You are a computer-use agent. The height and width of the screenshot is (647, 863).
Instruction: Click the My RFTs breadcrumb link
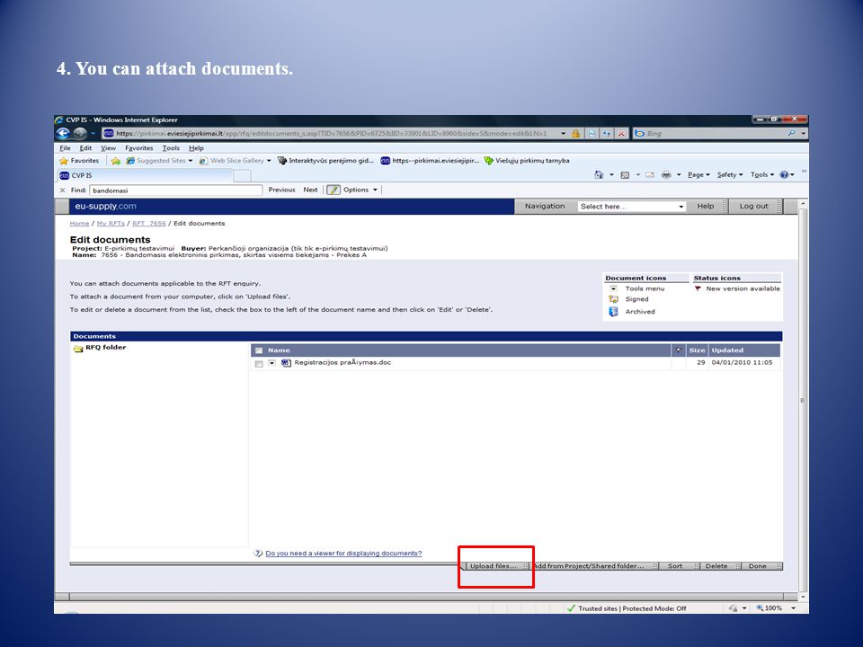coord(111,224)
